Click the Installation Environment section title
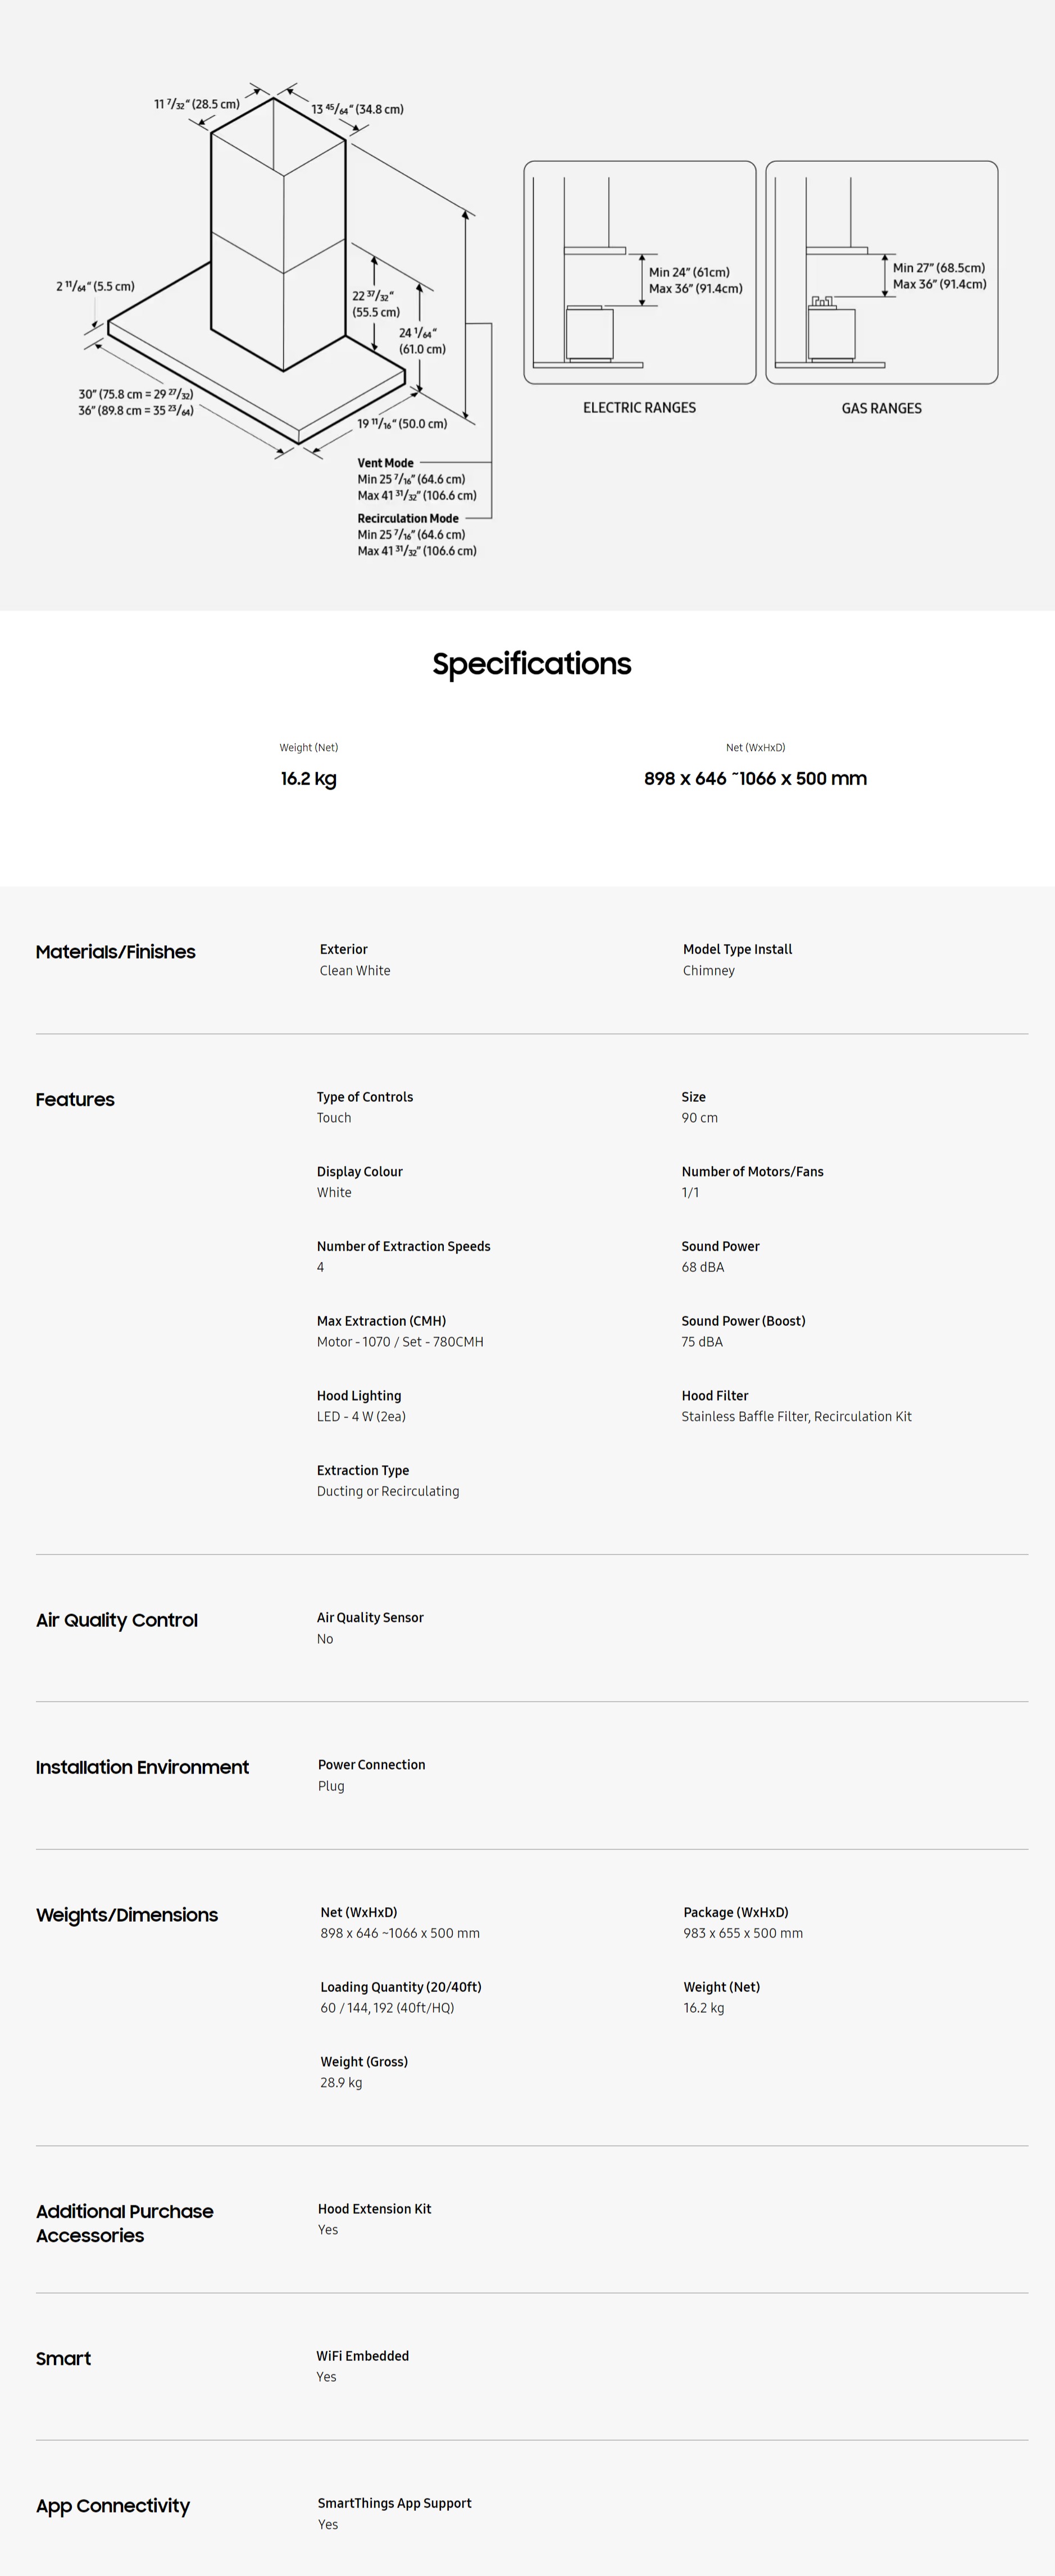 [x=142, y=1767]
